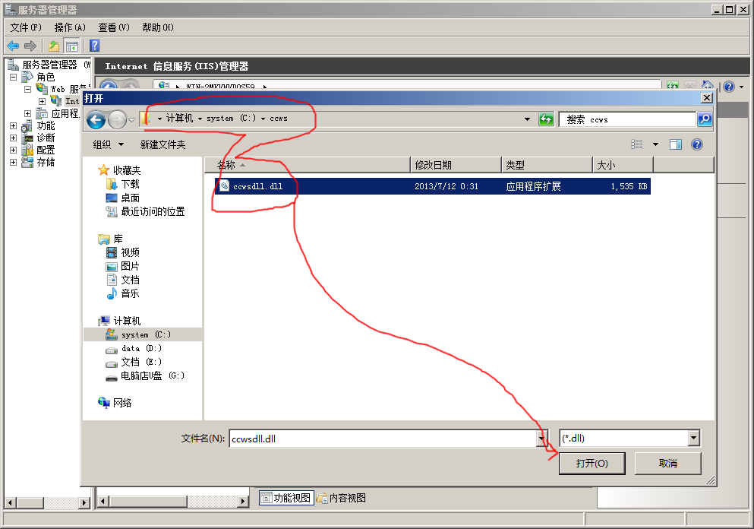Click the refresh icon beside address bar
This screenshot has height=529, width=754.
click(x=546, y=119)
